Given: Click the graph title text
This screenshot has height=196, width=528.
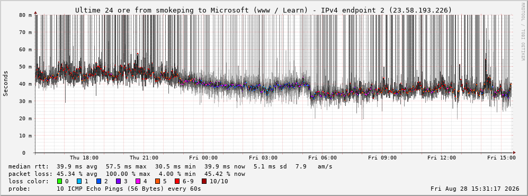Looking at the screenshot, I should pos(263,10).
